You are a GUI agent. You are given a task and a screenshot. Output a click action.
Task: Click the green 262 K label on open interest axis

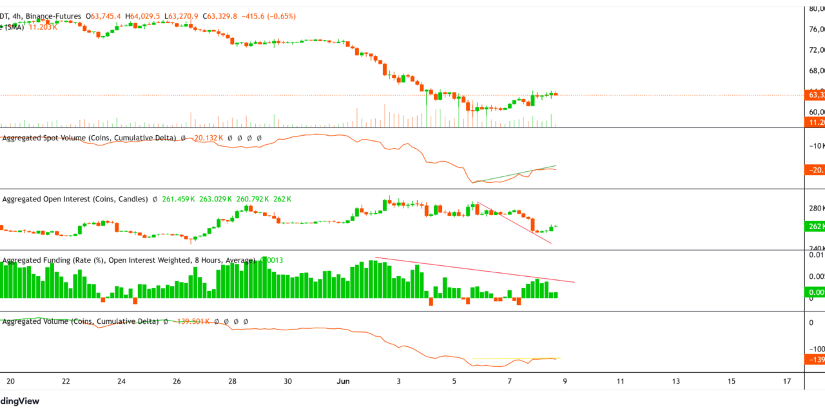[x=815, y=227]
